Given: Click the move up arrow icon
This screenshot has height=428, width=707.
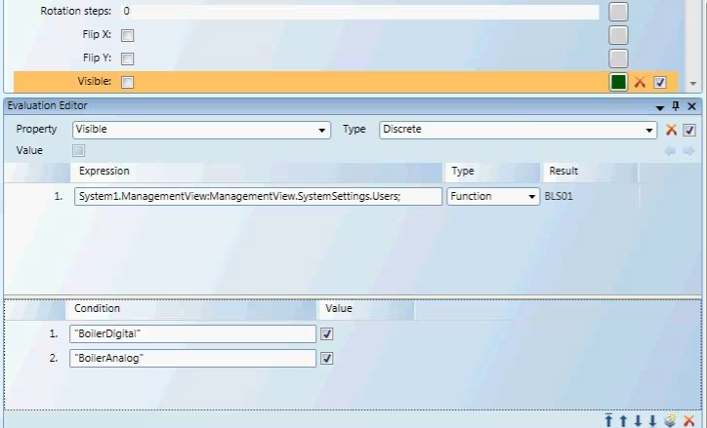Looking at the screenshot, I should coord(622,420).
